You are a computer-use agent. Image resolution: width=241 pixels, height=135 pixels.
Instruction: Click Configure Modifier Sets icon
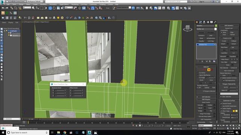214,61
